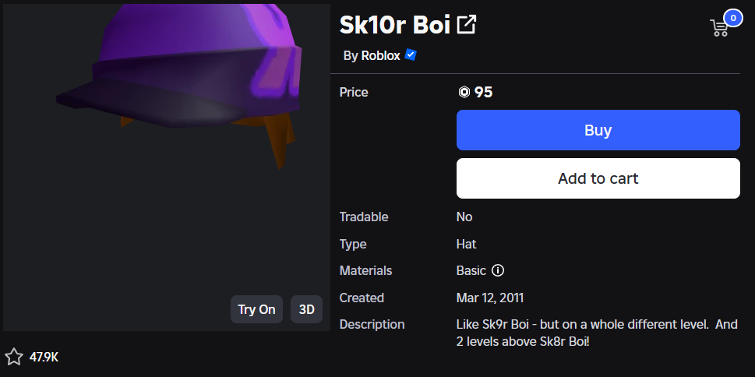Image resolution: width=755 pixels, height=377 pixels.
Task: Click the Robux currency icon by the price
Action: coord(464,93)
